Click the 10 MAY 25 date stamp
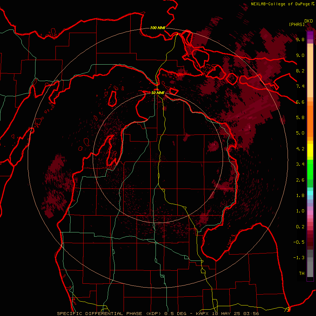Image resolution: width=316 pixels, height=316 pixels. coord(227,314)
